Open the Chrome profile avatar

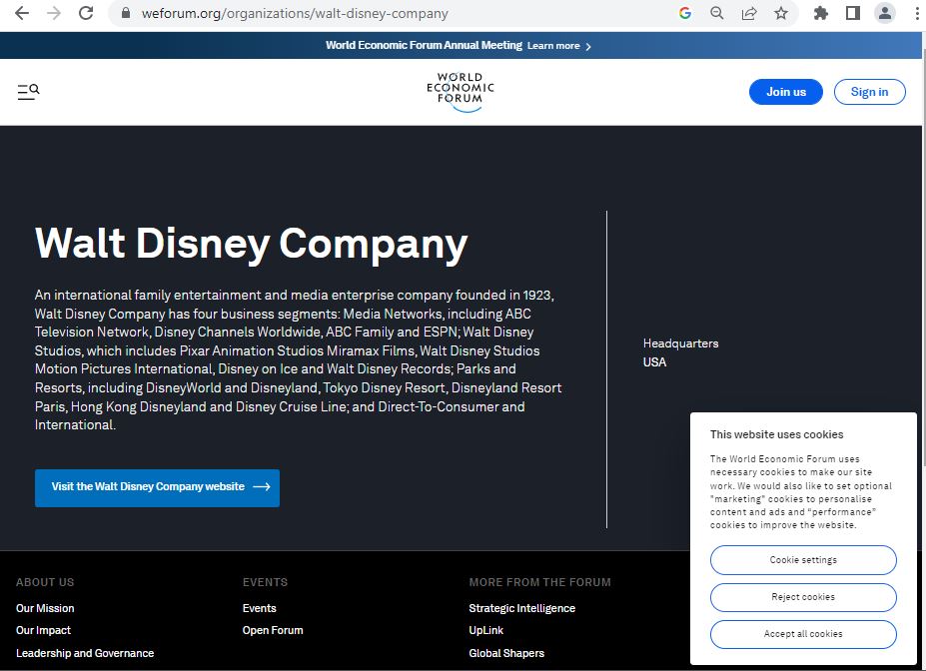[885, 13]
